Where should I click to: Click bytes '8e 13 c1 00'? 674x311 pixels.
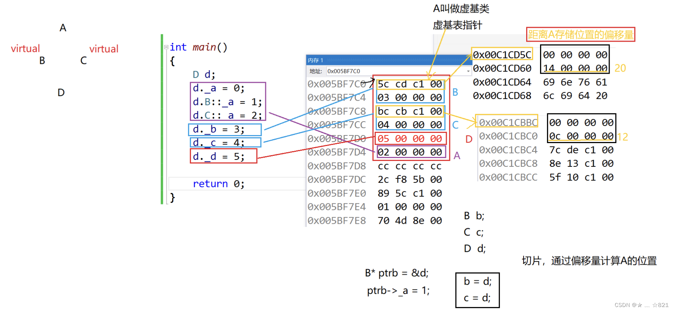[x=581, y=164]
